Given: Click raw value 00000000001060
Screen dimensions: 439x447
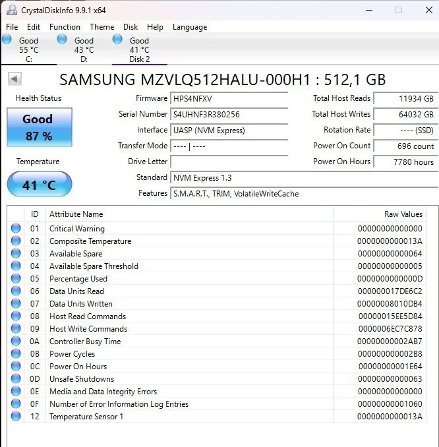Looking at the screenshot, I should (390, 404).
